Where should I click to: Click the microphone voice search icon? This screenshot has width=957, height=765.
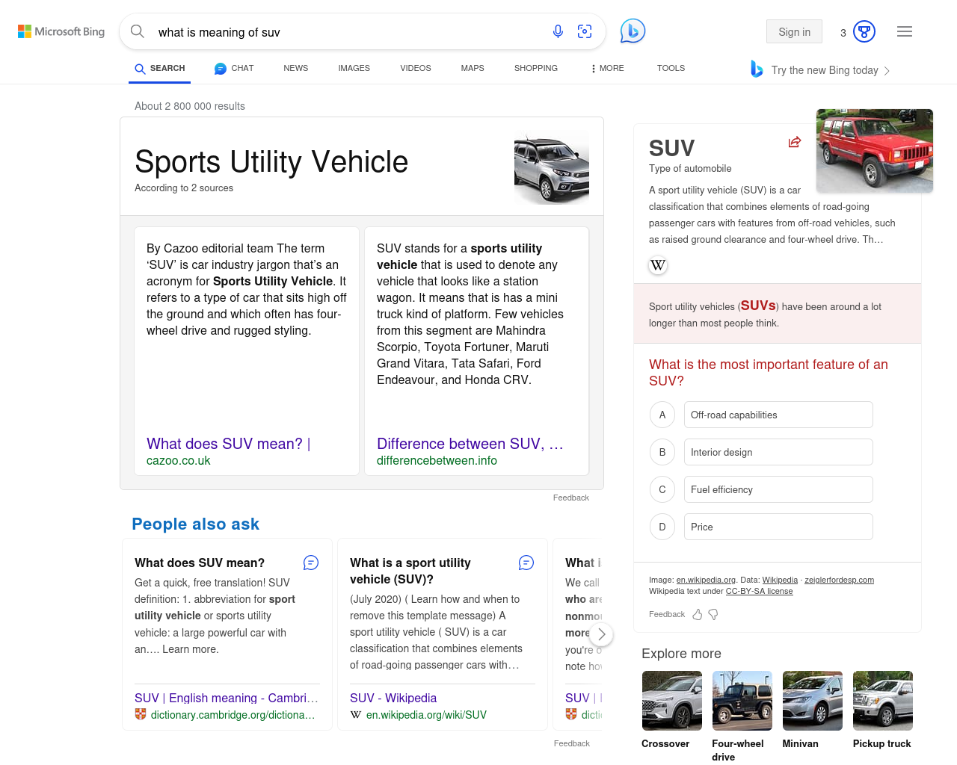coord(558,31)
